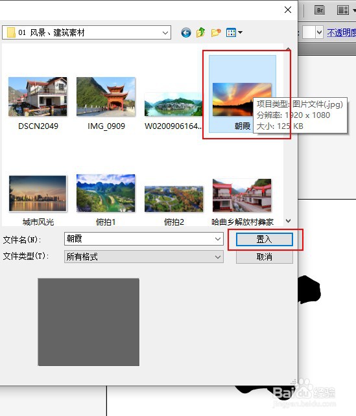Select the 城市风光 thumbnail

pos(38,193)
